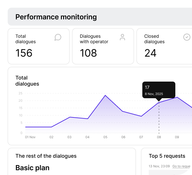This screenshot has width=192, height=175.
Task: Click the '01 Nov' x-axis label
Action: 30,137
